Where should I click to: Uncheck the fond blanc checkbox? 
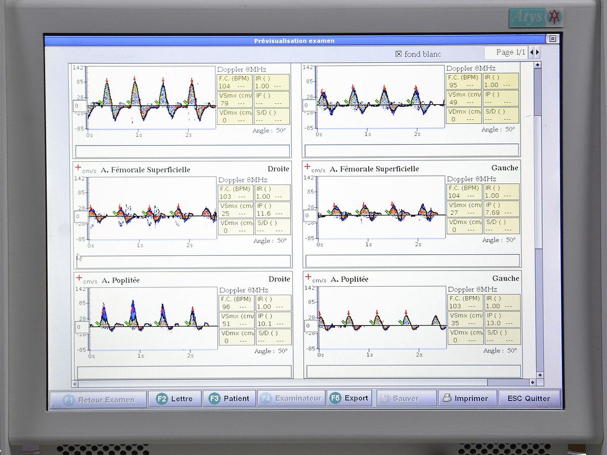[x=399, y=54]
